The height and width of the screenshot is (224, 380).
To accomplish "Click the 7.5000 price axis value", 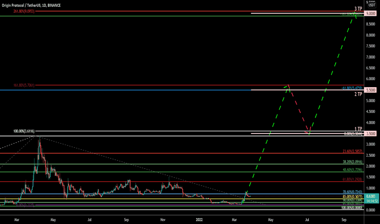I will pyautogui.click(x=371, y=46).
